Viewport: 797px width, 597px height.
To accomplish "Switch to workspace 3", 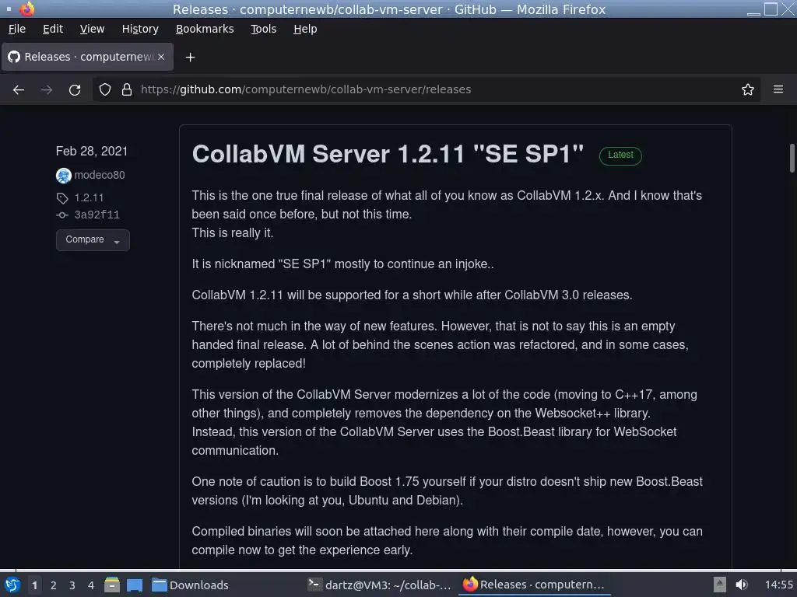I will [x=72, y=585].
